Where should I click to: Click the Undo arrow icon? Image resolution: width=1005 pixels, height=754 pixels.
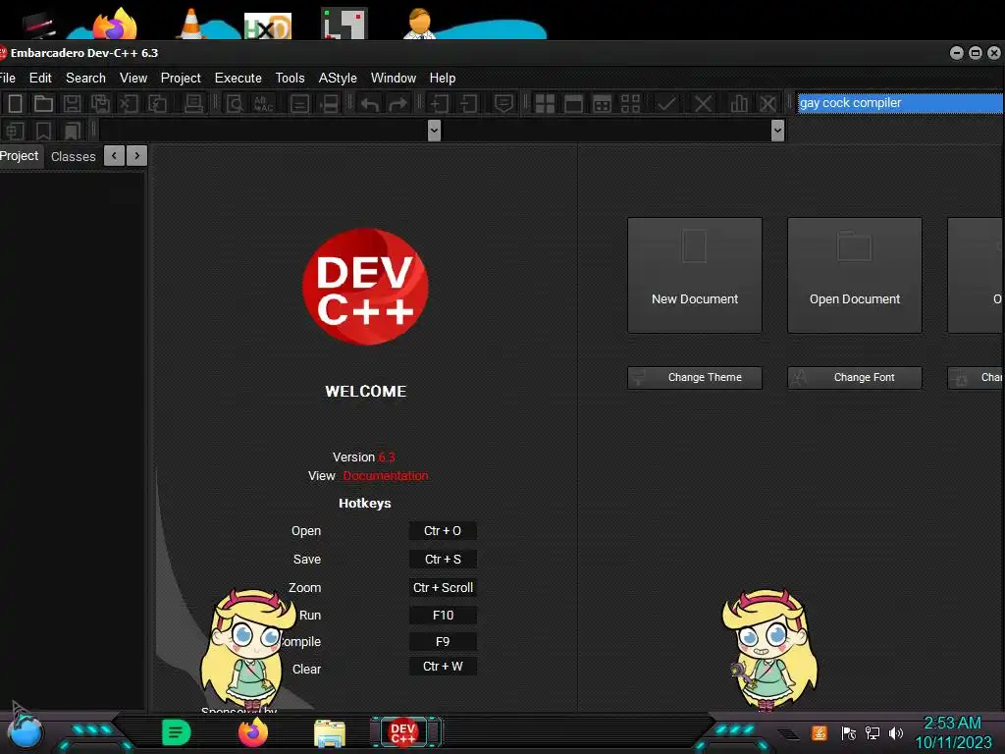click(x=369, y=103)
